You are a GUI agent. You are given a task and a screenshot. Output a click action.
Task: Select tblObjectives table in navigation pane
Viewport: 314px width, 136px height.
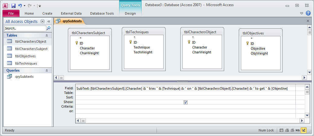pos(25,56)
